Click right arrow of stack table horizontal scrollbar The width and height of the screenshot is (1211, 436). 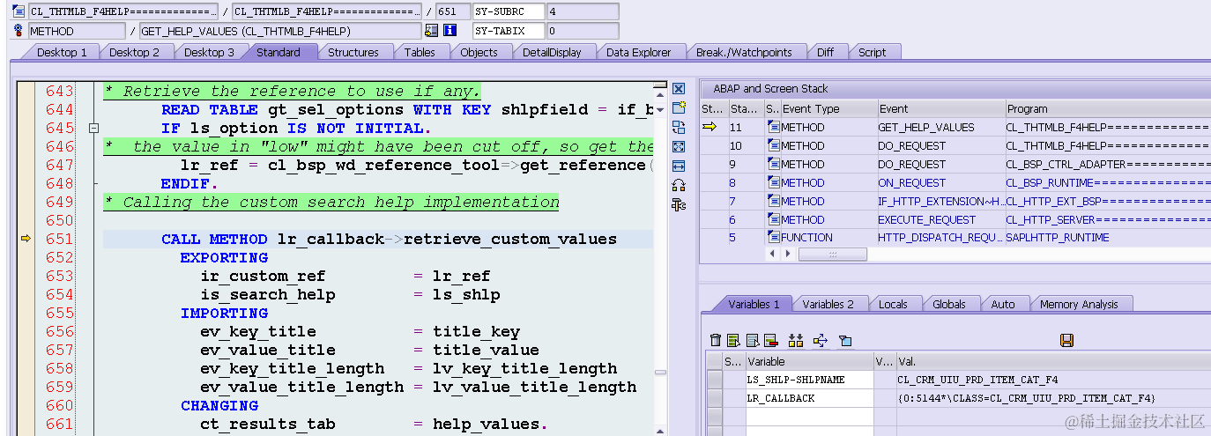click(x=789, y=254)
